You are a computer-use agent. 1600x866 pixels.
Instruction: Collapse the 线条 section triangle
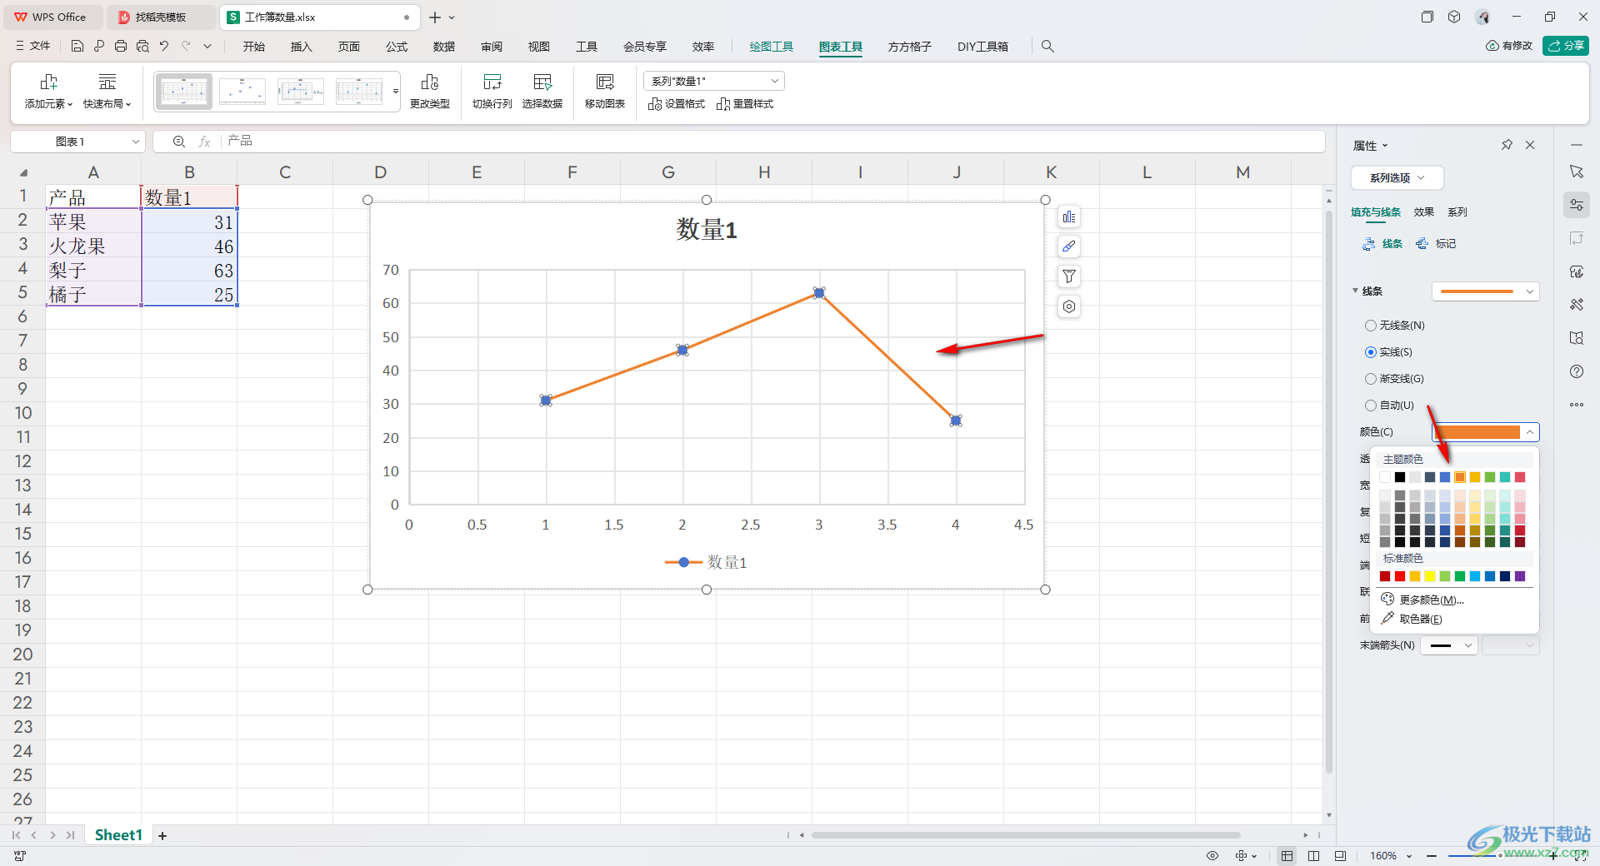pos(1355,291)
